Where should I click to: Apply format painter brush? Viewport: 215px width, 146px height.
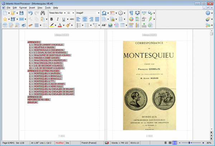(68, 25)
